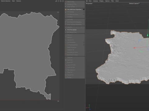Open the viewport hamburger menu icon

point(87,1)
